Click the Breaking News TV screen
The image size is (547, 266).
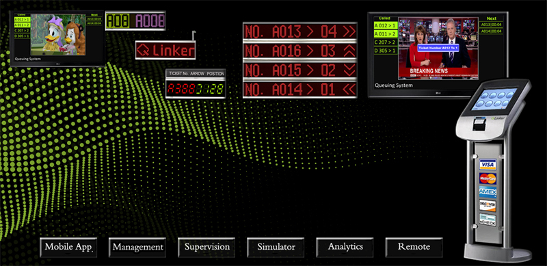pos(438,48)
